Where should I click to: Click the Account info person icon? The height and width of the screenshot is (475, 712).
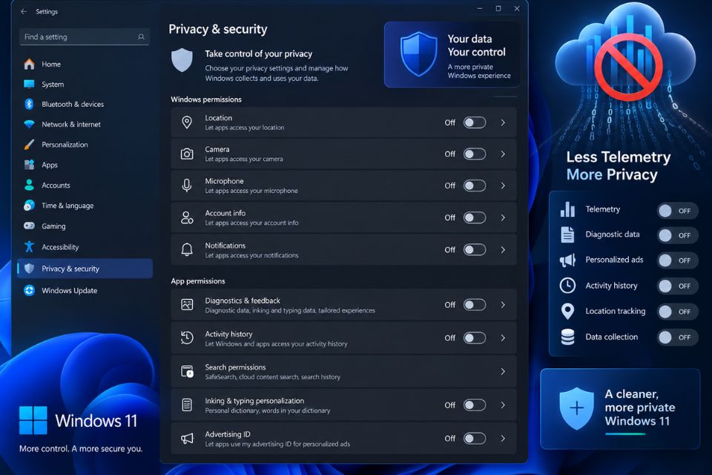(x=187, y=217)
